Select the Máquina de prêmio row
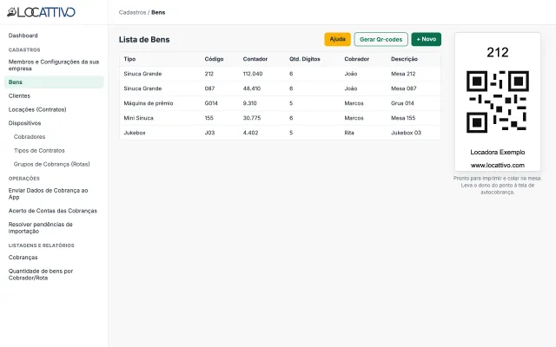Image resolution: width=556 pixels, height=347 pixels. click(x=280, y=103)
